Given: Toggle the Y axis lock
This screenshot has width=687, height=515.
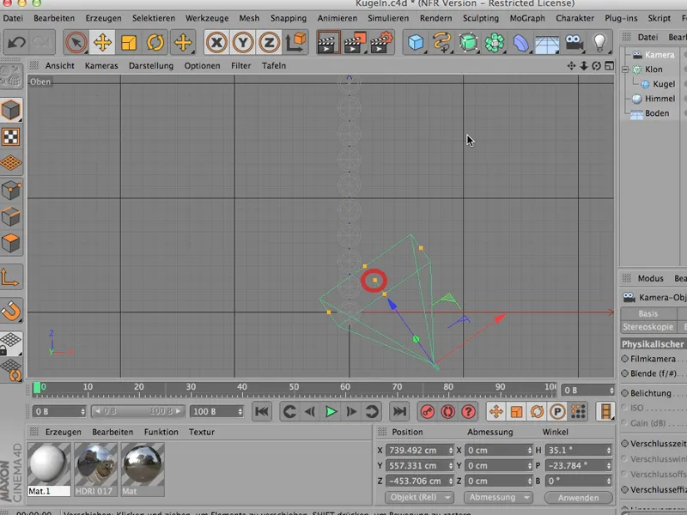Looking at the screenshot, I should 243,42.
